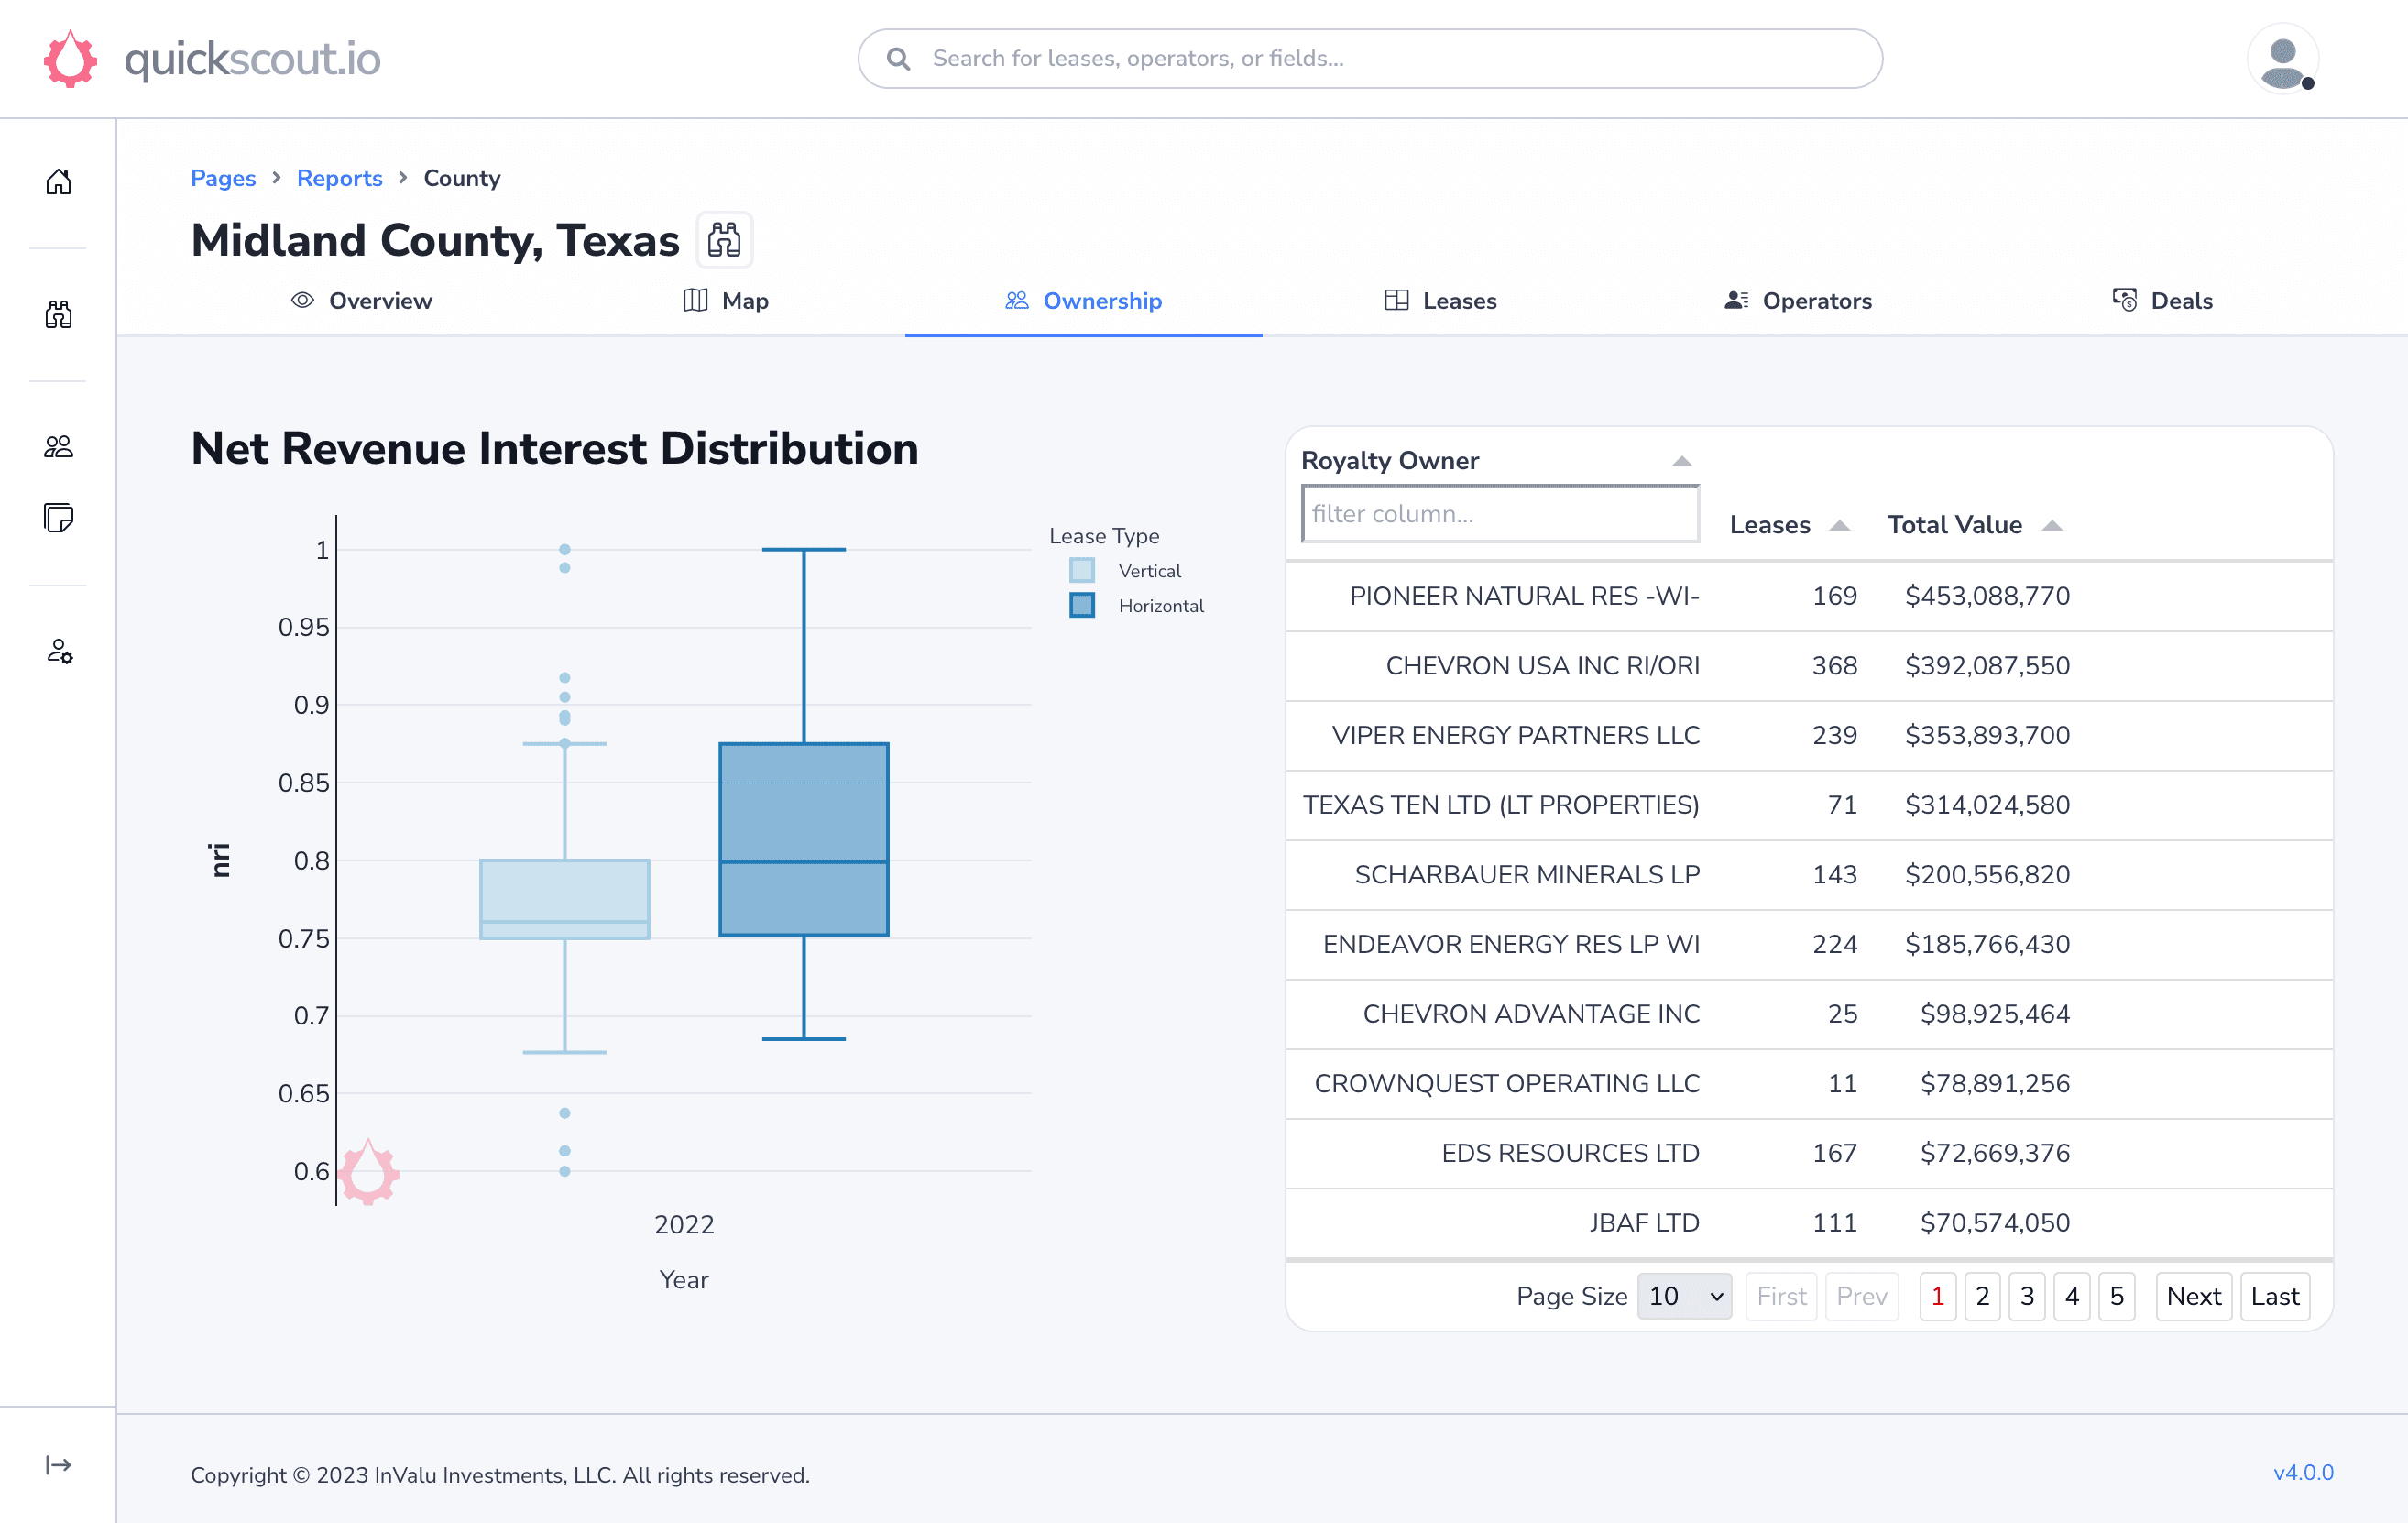Go to page 4

(x=2072, y=1296)
